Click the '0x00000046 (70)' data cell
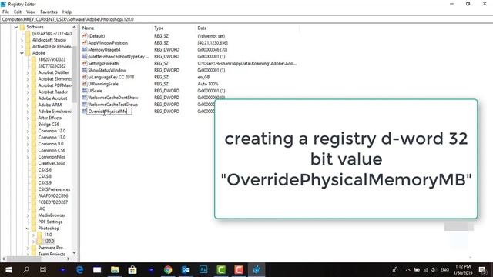The height and width of the screenshot is (277, 493). point(213,49)
